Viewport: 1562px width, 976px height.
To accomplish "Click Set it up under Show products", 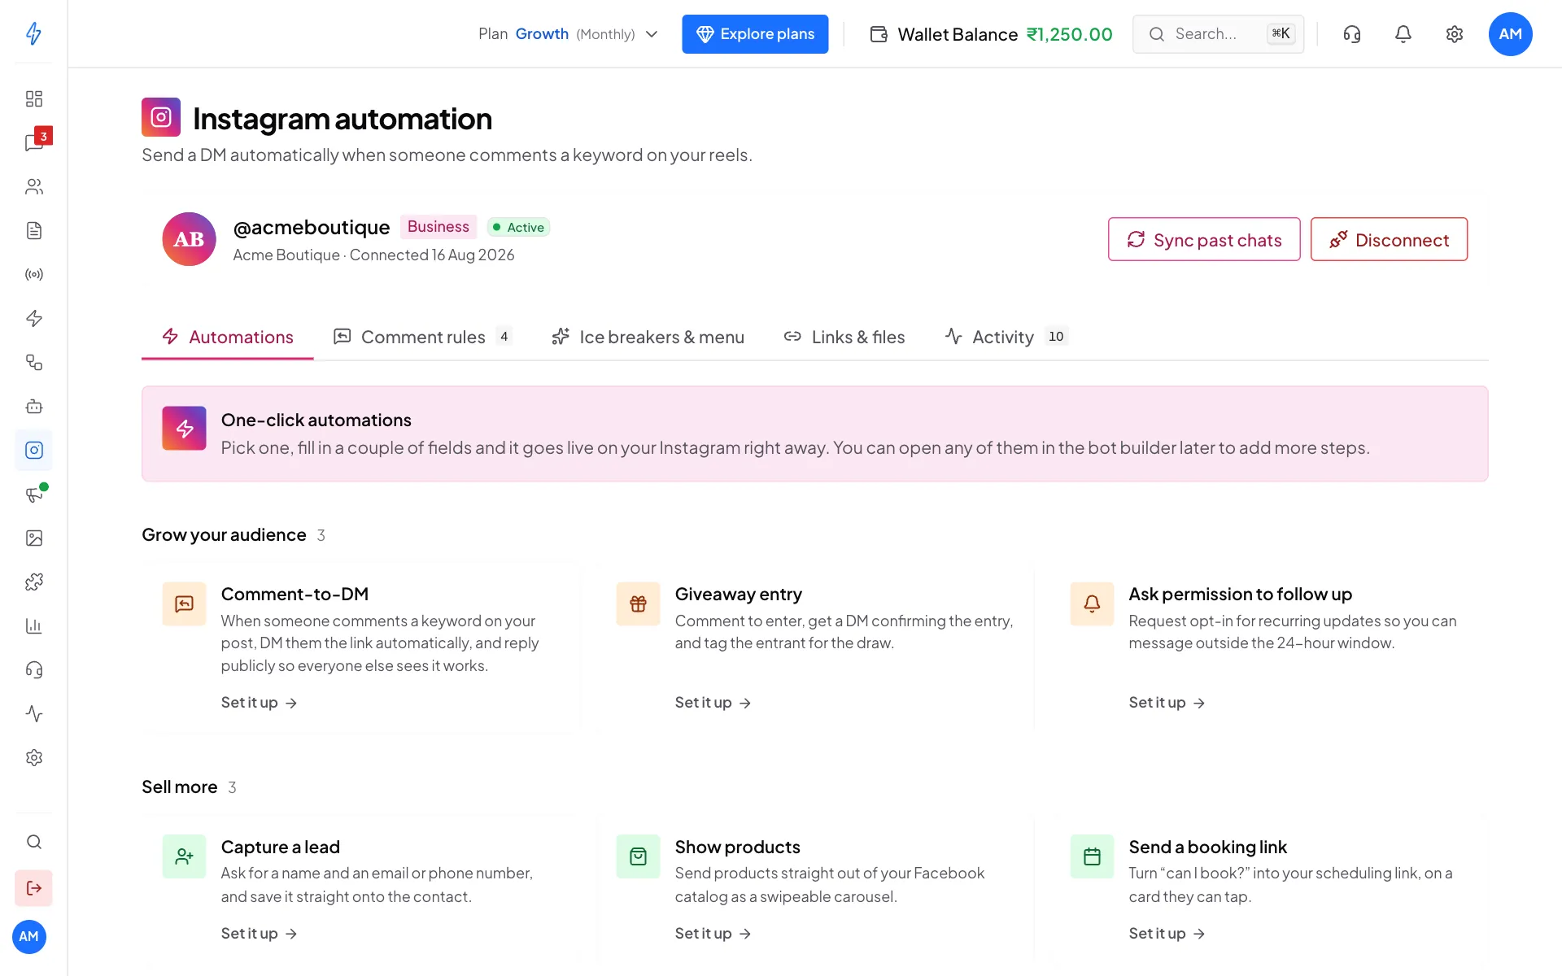I will 713,934.
